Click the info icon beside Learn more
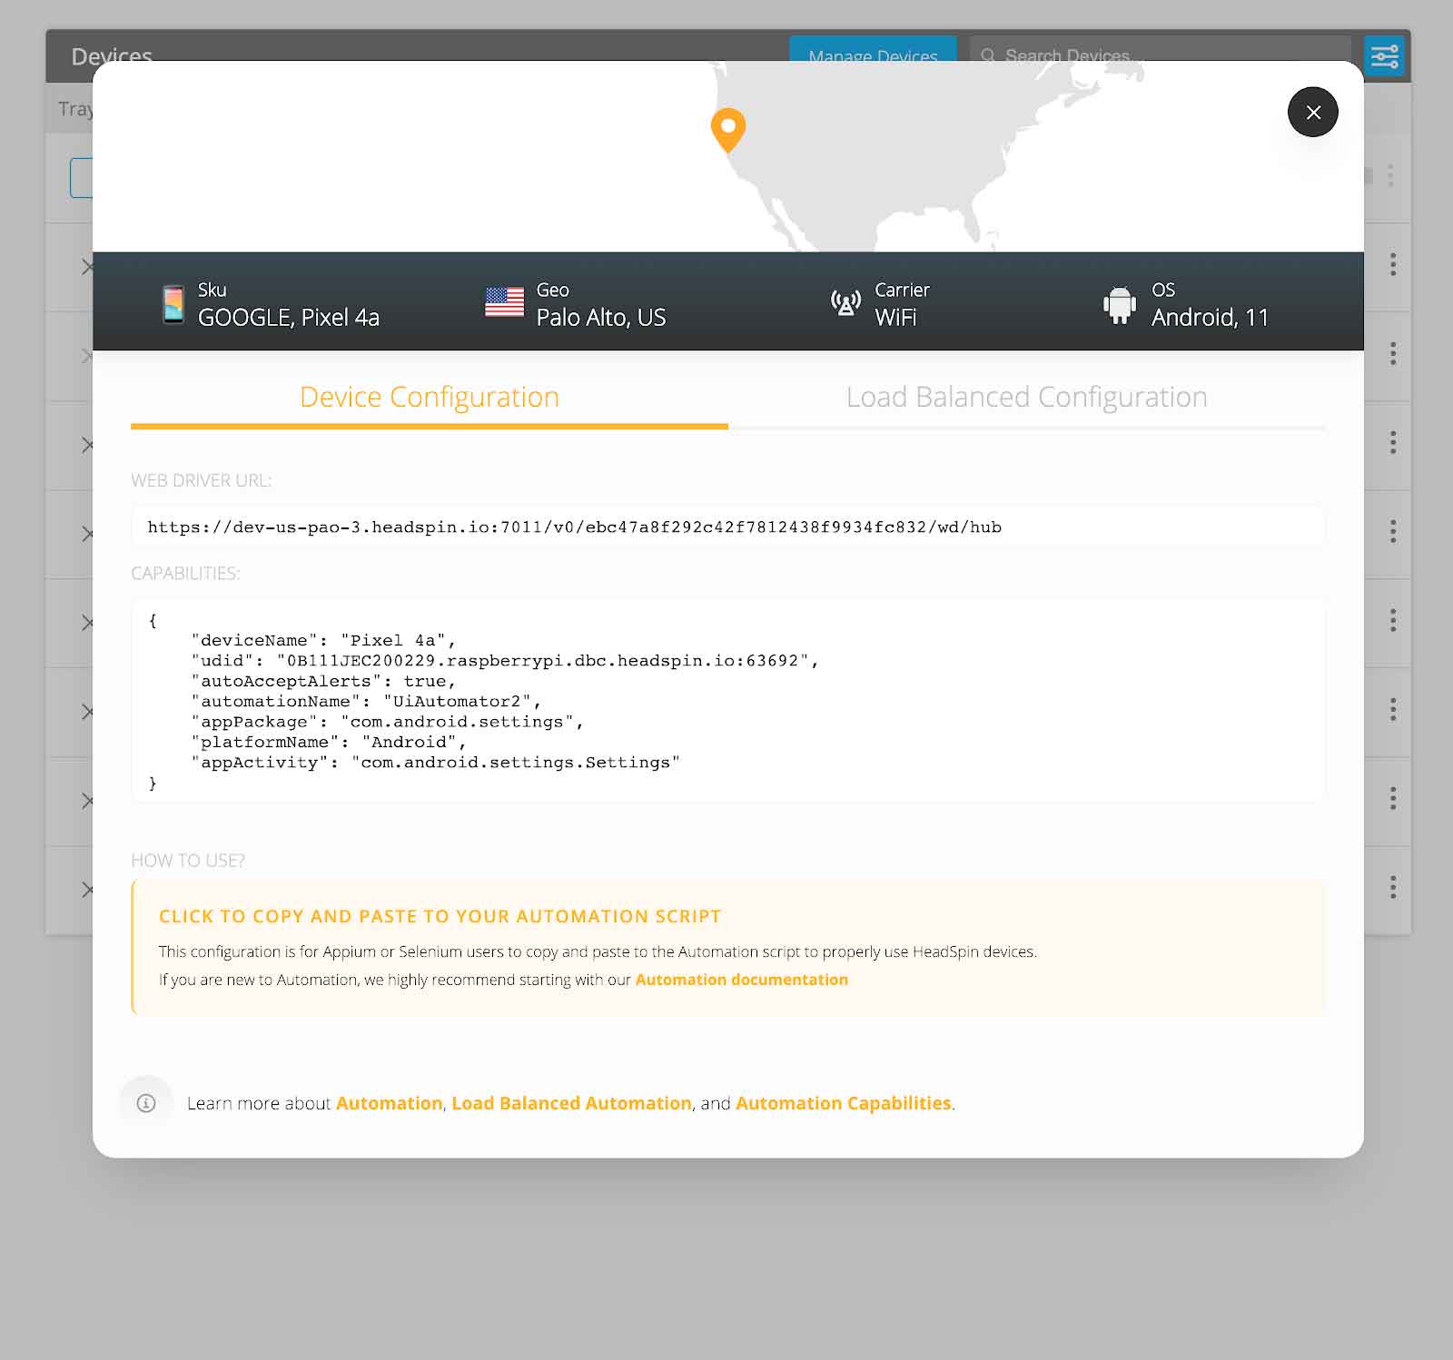This screenshot has height=1360, width=1453. pos(146,1103)
